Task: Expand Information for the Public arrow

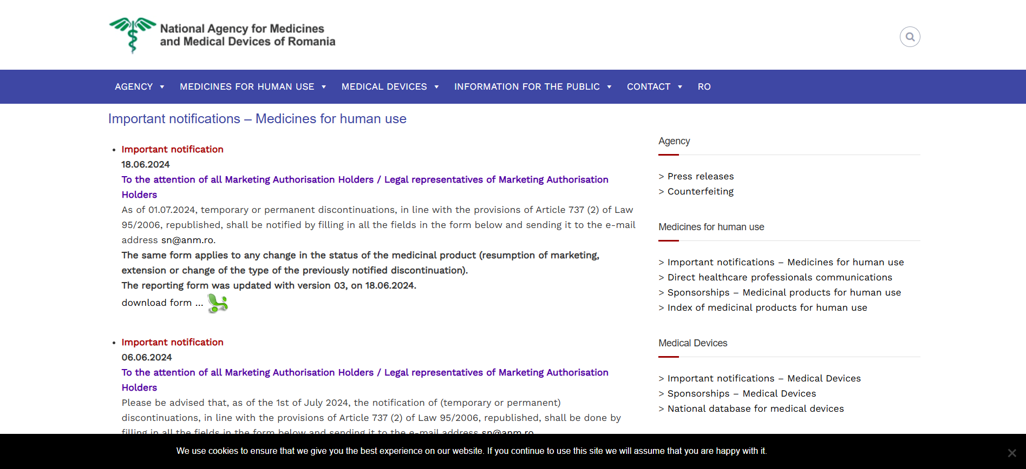Action: click(609, 87)
